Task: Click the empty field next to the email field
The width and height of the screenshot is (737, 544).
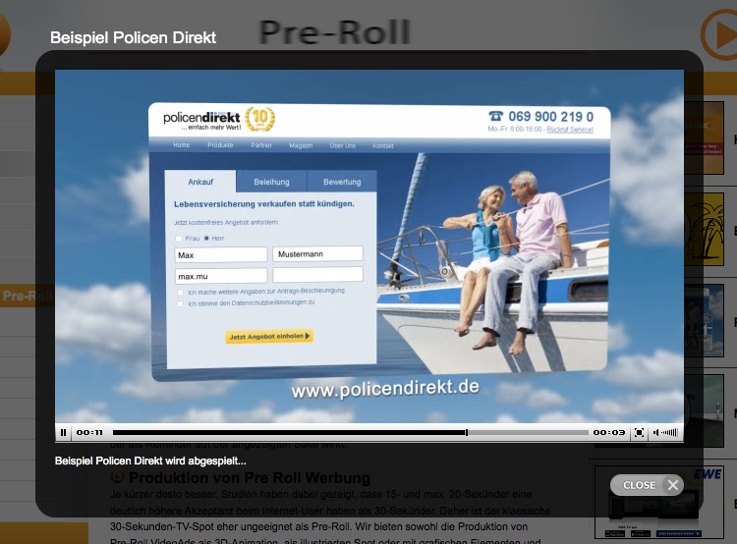Action: [317, 274]
